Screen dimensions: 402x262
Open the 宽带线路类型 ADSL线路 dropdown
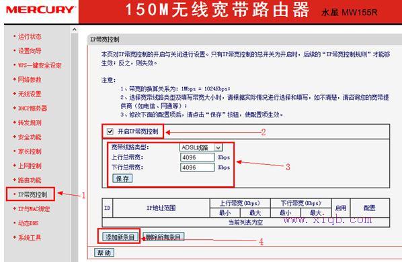201,147
